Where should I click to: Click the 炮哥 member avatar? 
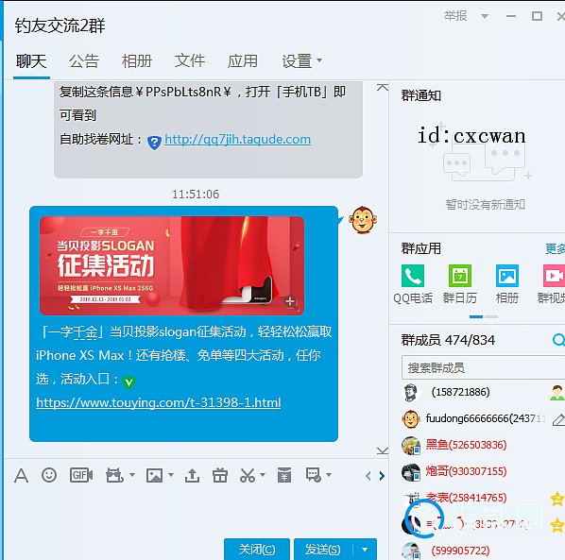411,472
